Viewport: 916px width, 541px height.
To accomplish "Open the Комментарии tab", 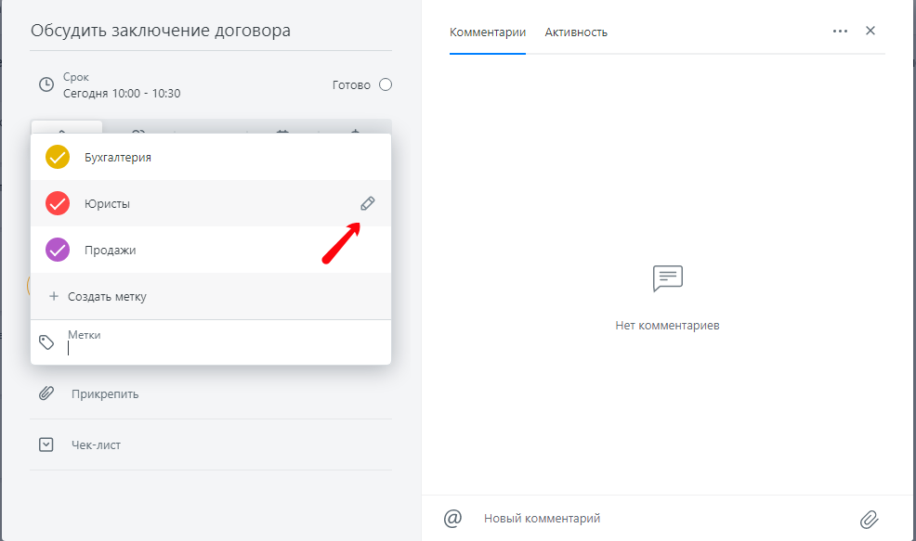I will pyautogui.click(x=487, y=32).
